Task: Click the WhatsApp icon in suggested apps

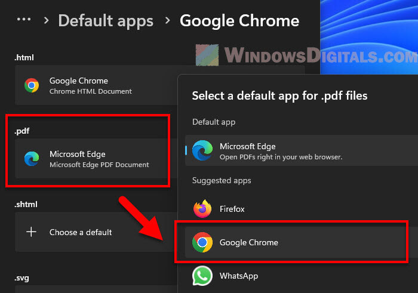Action: coord(202,276)
